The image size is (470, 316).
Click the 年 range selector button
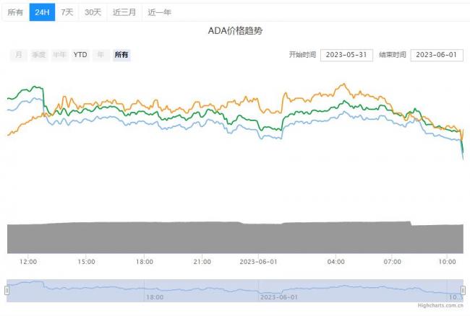tap(101, 55)
